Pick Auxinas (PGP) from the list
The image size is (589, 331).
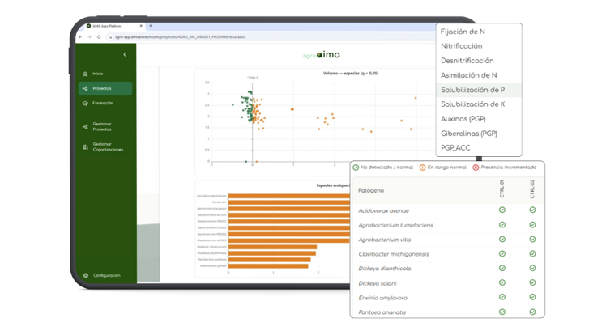point(479,119)
